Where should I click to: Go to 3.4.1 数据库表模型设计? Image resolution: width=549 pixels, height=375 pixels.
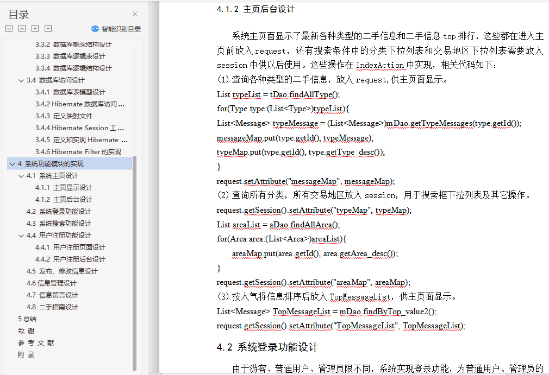tap(70, 92)
